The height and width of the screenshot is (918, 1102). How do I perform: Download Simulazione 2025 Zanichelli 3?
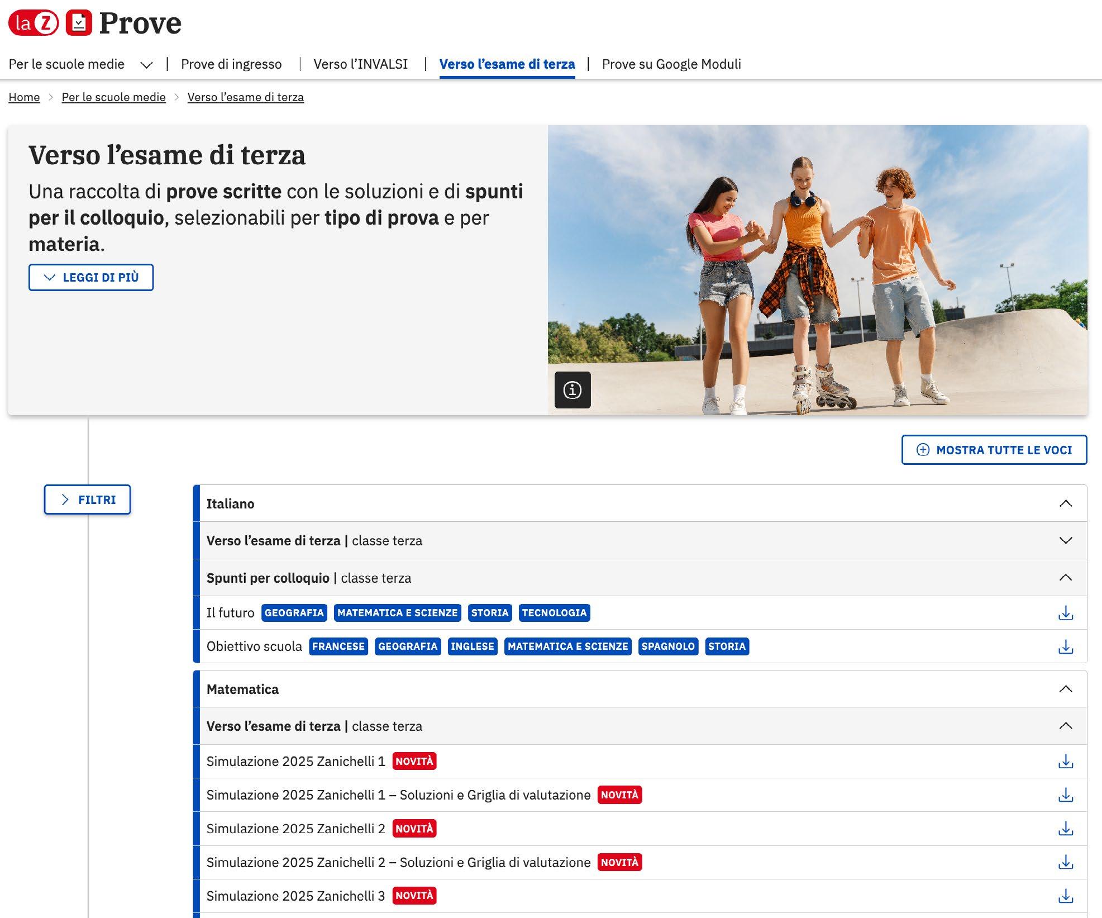click(x=1065, y=896)
